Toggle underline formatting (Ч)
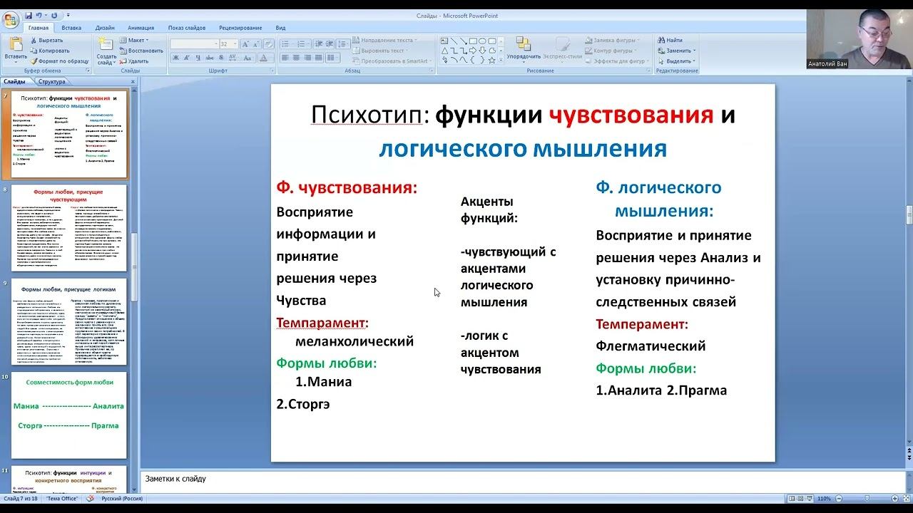 coord(198,58)
